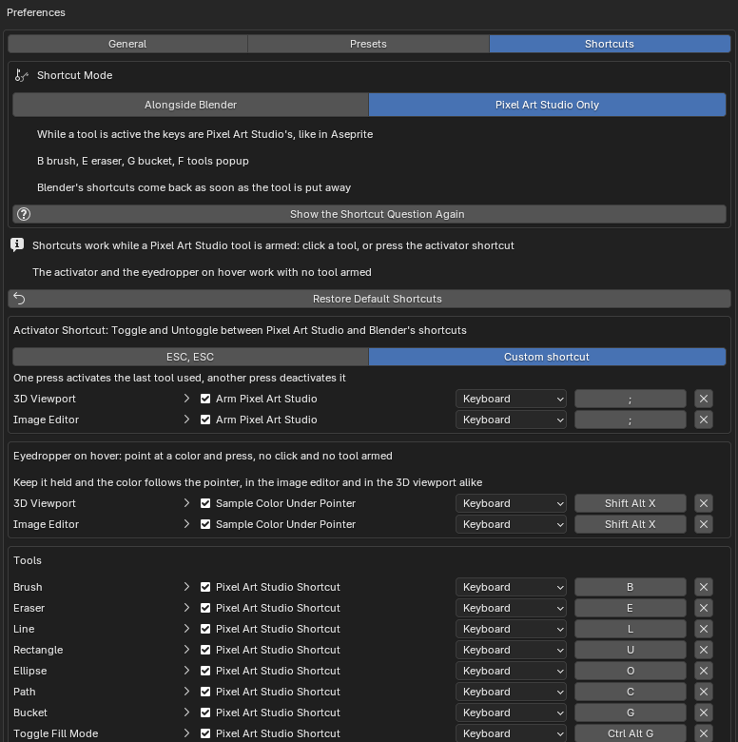
Task: Remove the 3D Viewport Sample Color shortcut
Action: [x=704, y=503]
